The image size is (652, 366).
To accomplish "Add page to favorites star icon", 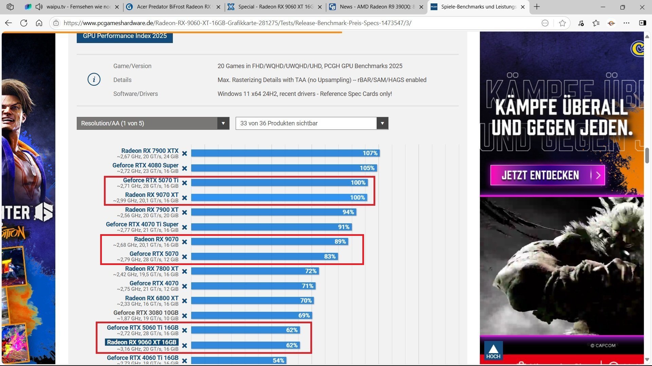I will click(x=562, y=23).
